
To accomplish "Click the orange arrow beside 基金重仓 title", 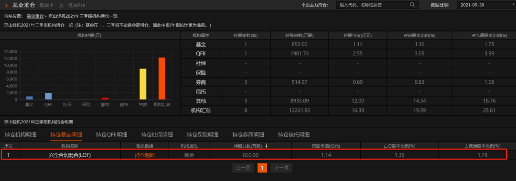I will tap(6, 5).
